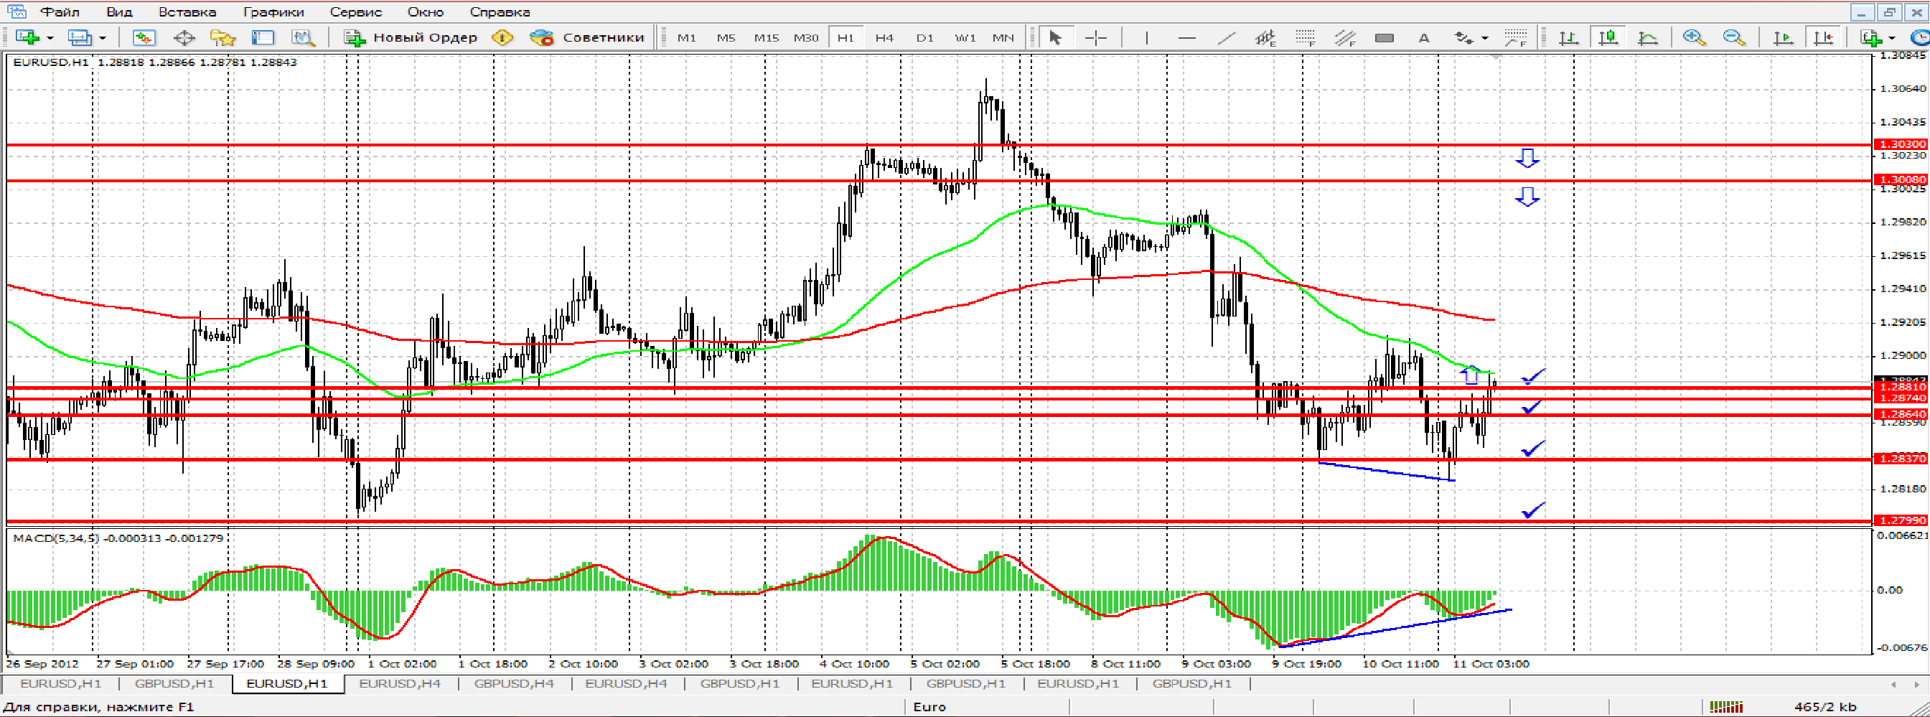Select the Rectangle shape tool
This screenshot has width=1930, height=717.
tap(1385, 37)
